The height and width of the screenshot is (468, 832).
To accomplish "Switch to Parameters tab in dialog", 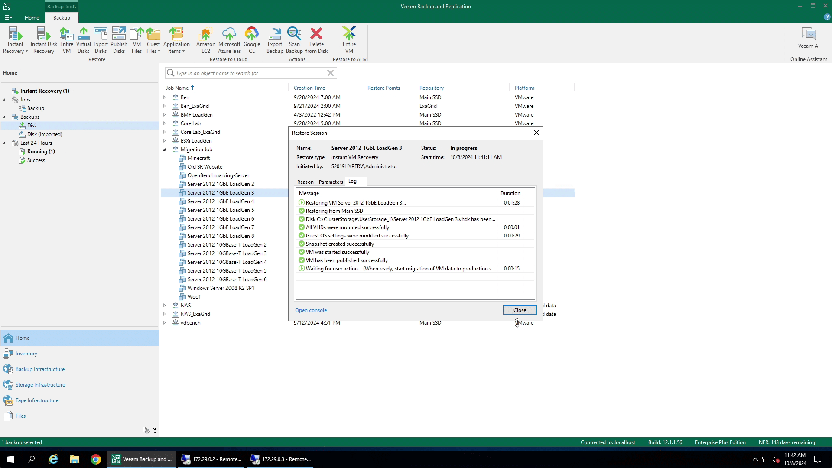I will coord(331,182).
